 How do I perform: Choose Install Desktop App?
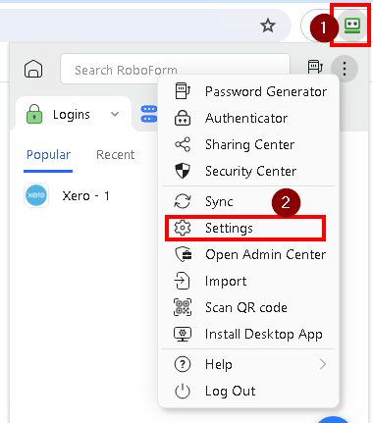[x=248, y=334]
